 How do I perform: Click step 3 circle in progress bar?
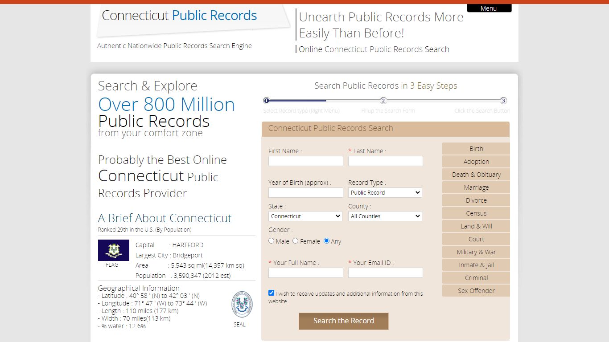pos(503,101)
